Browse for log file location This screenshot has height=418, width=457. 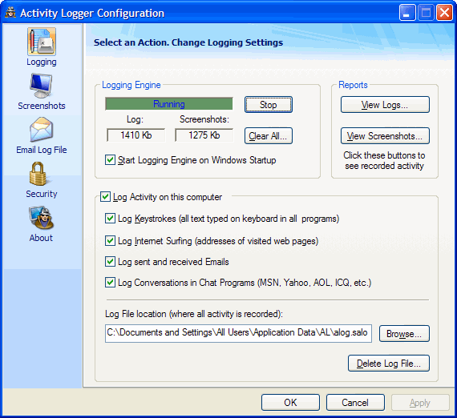coord(404,334)
